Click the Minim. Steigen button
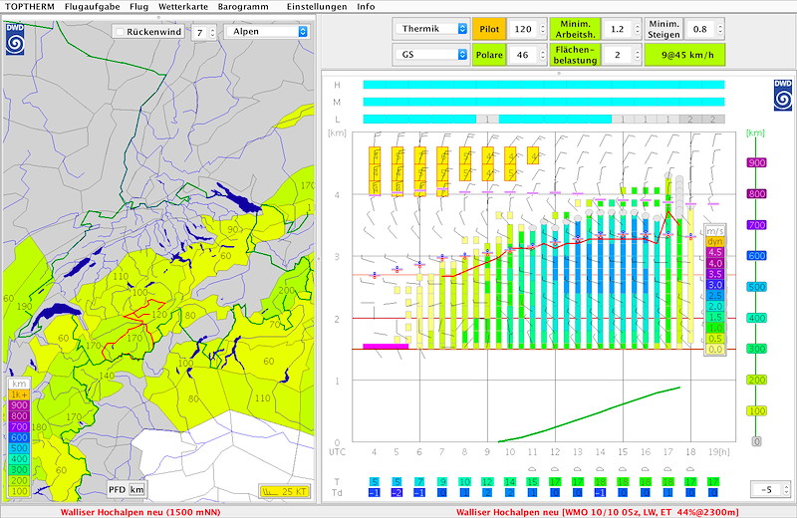 click(x=664, y=29)
